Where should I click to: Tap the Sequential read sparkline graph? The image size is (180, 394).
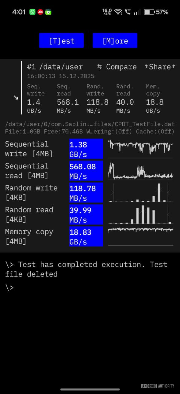point(140,171)
